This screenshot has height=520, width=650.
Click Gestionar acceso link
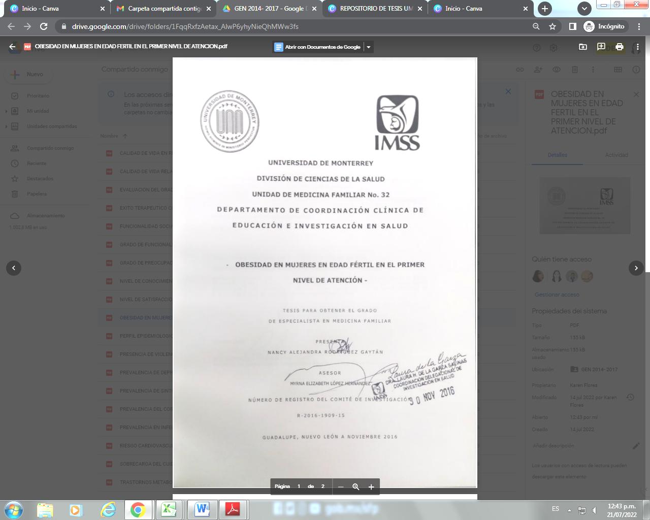557,295
